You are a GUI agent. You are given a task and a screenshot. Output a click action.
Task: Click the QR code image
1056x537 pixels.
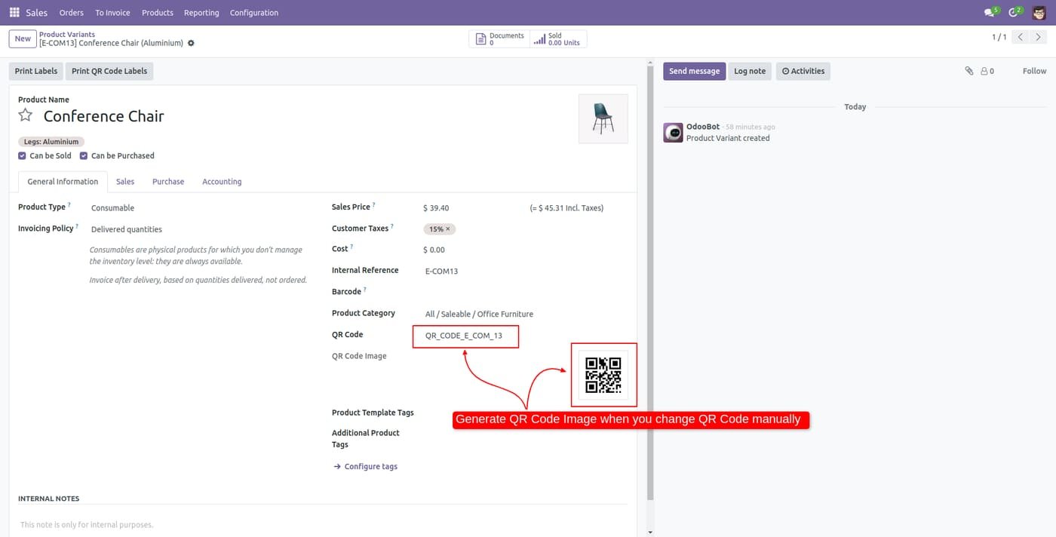(x=603, y=375)
